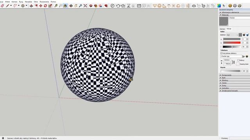
Task: Open the shape tool dropdown arrow
Action: coord(27,6)
